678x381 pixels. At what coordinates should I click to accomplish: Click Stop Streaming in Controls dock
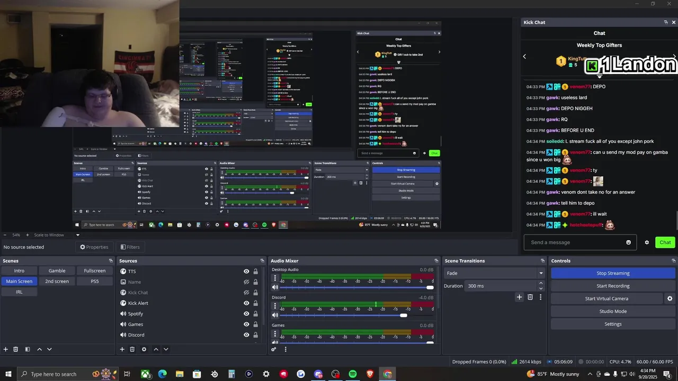coord(613,274)
